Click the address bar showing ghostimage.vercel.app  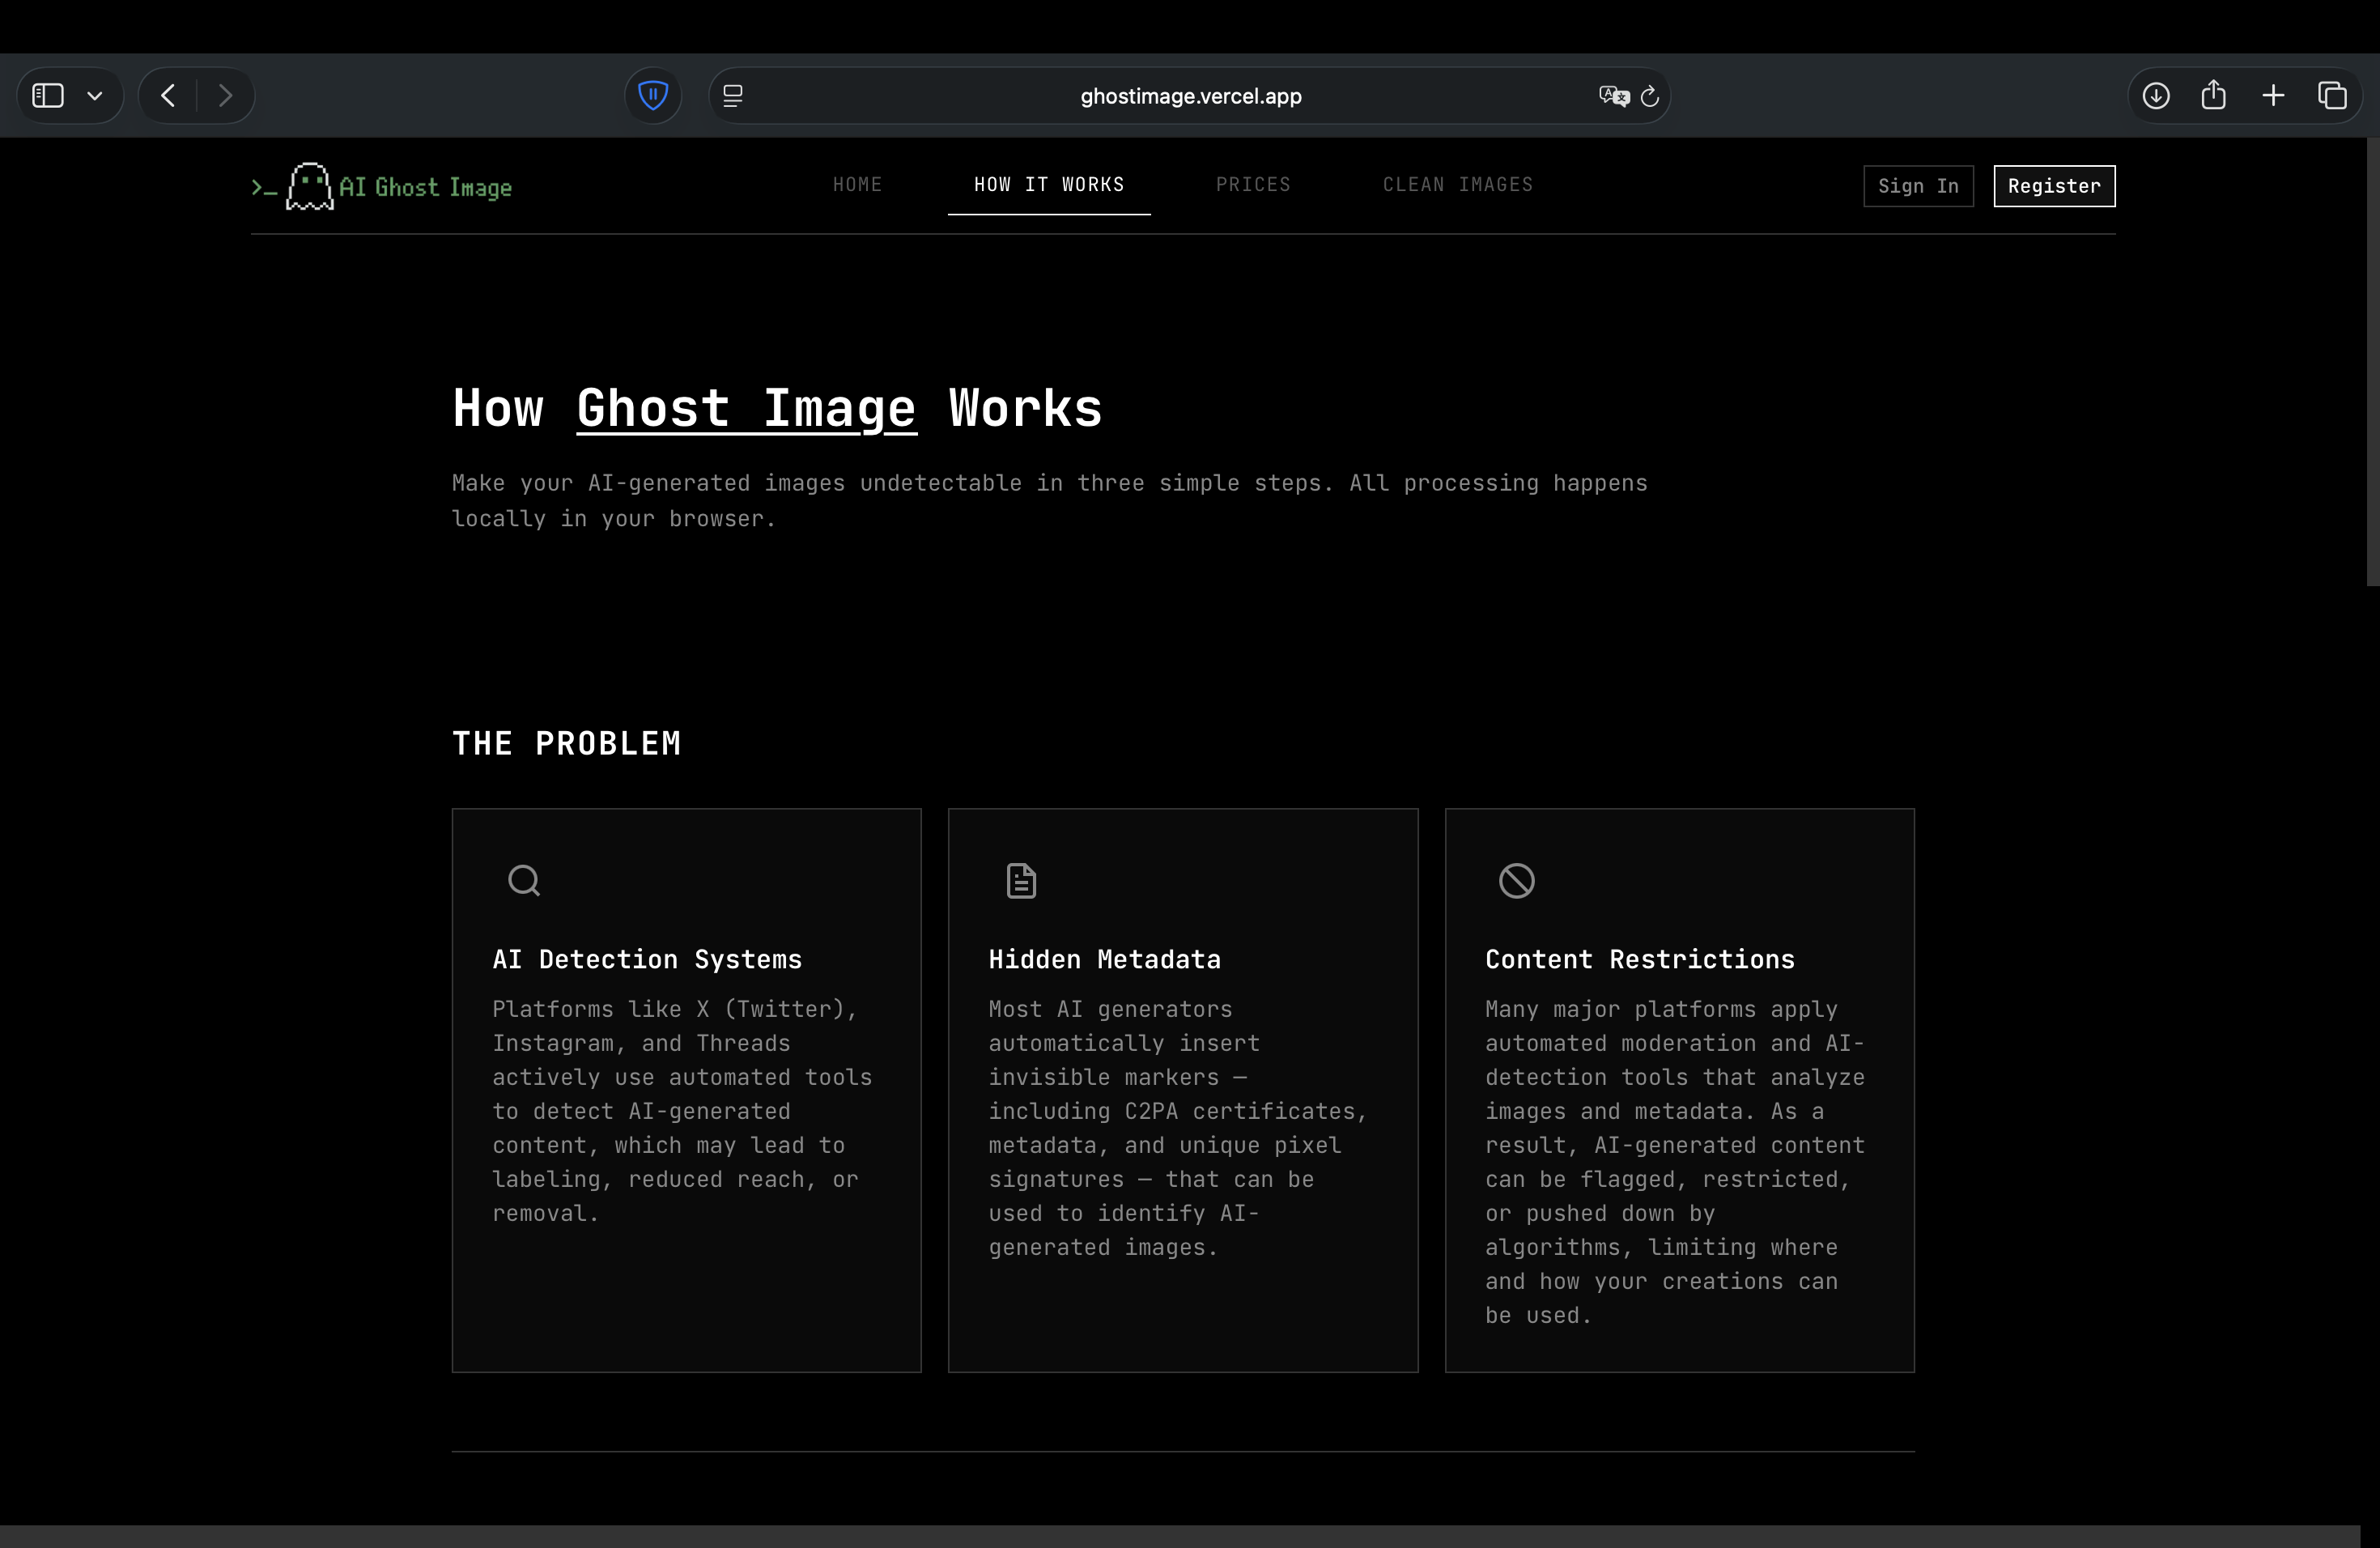[1190, 95]
